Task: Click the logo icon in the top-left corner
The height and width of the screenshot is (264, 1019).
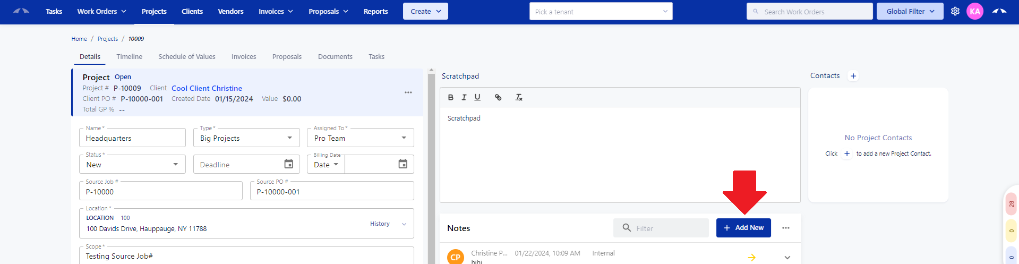Action: 21,11
